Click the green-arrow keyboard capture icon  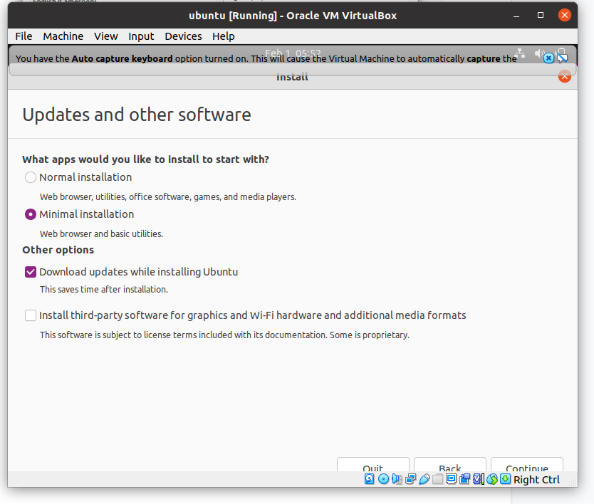(506, 479)
